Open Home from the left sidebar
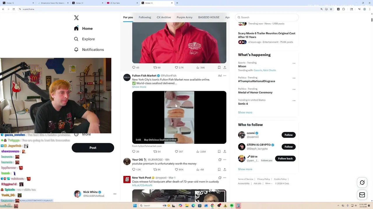This screenshot has height=209, width=373. [x=83, y=28]
